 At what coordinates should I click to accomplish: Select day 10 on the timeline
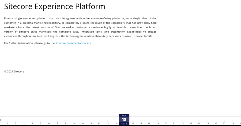(82, 123)
